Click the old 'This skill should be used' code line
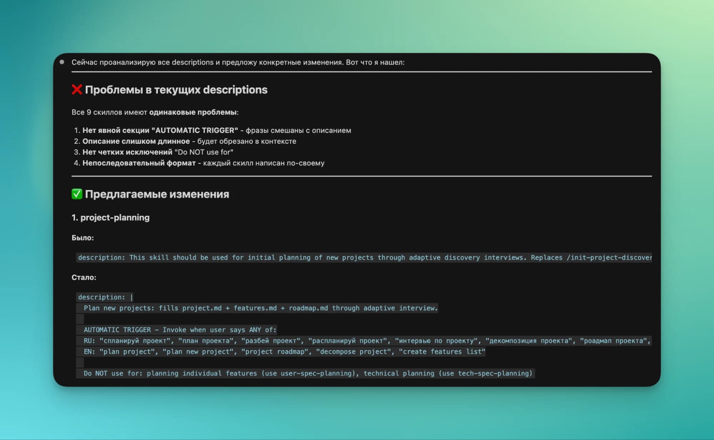 point(364,257)
